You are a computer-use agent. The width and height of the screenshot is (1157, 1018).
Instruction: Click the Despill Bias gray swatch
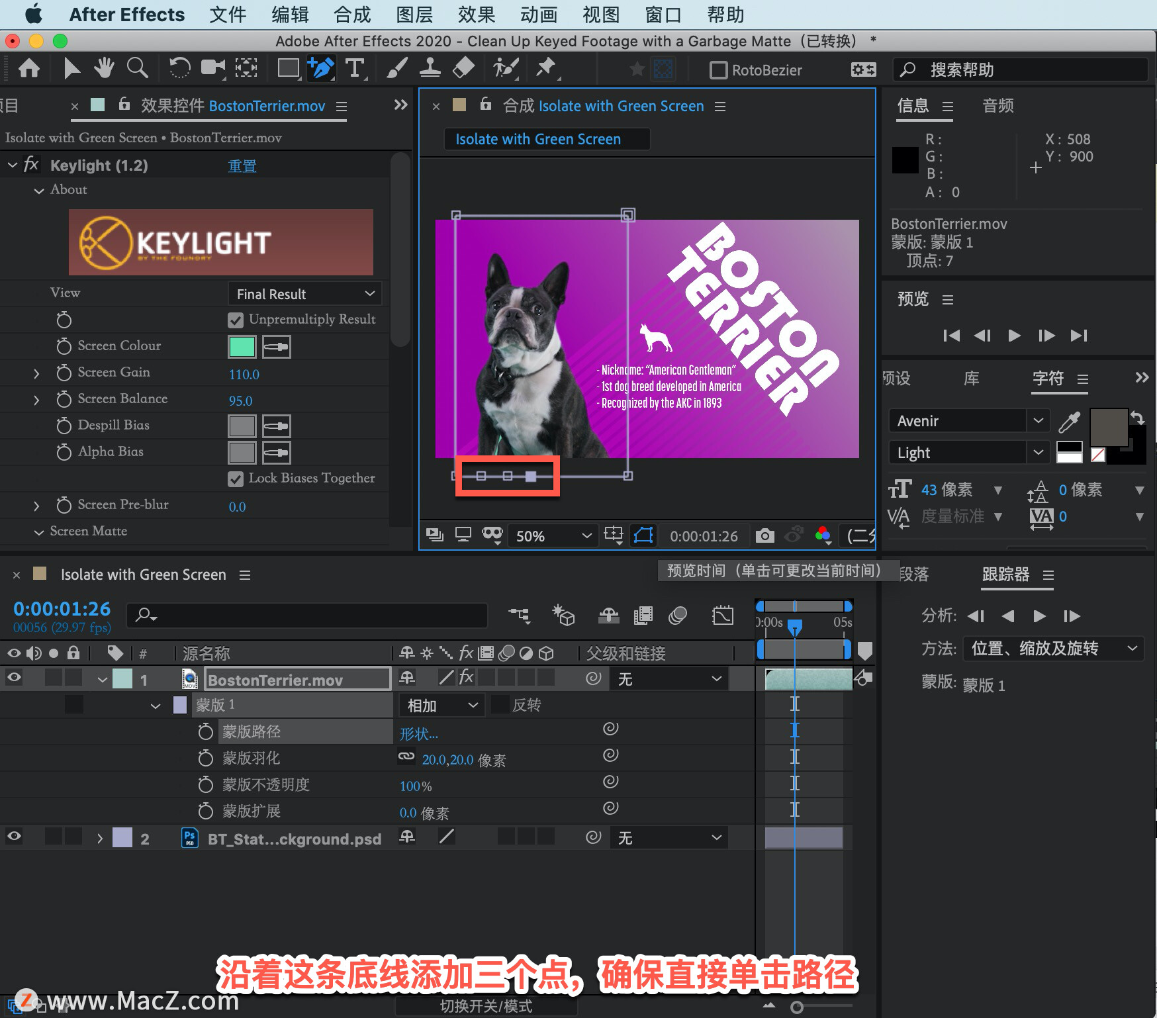pyautogui.click(x=242, y=426)
